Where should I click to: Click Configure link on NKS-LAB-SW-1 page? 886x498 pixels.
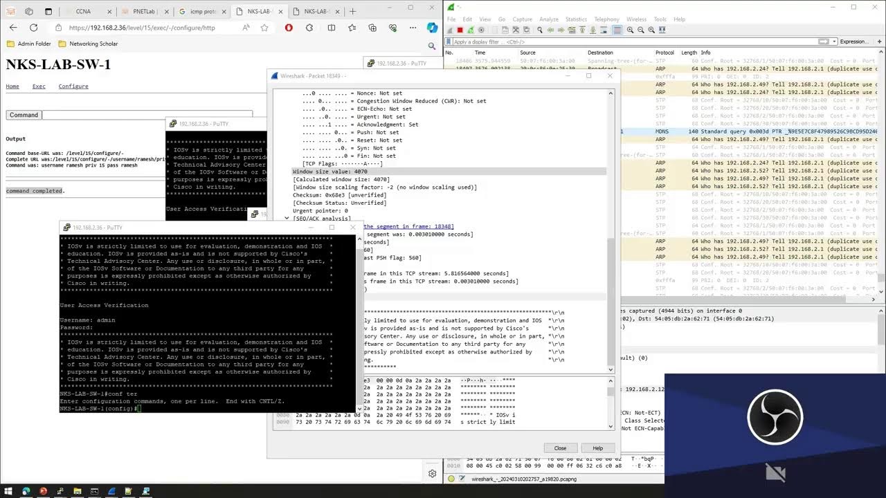[x=73, y=86]
